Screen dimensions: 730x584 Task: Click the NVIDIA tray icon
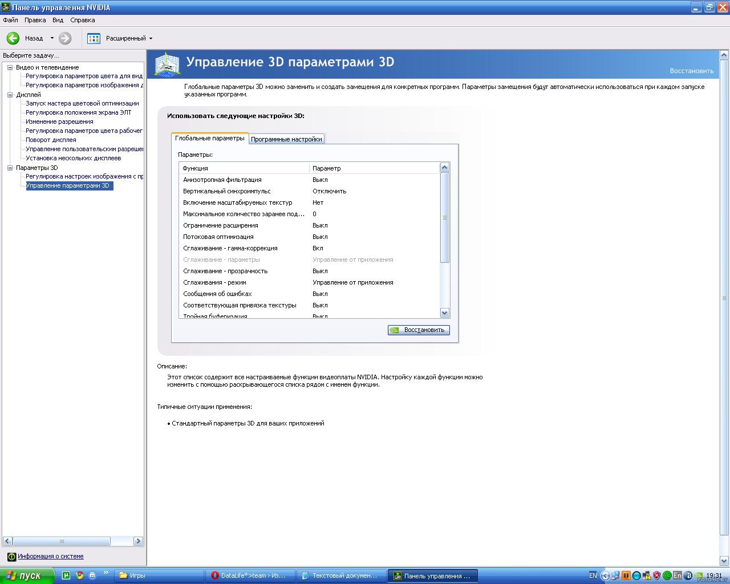point(698,575)
